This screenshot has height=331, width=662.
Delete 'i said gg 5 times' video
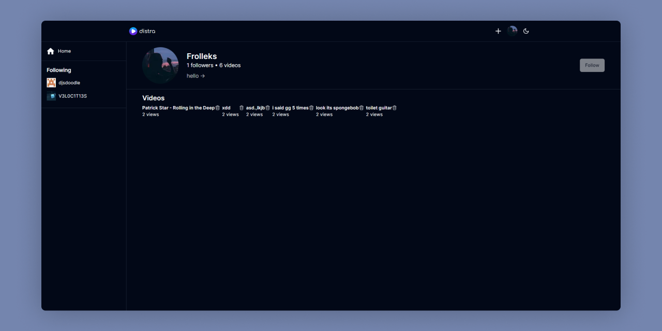coord(311,108)
